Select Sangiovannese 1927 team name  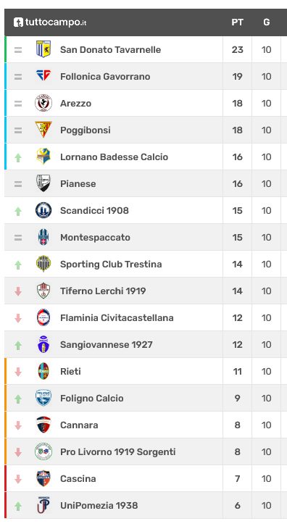(x=107, y=344)
